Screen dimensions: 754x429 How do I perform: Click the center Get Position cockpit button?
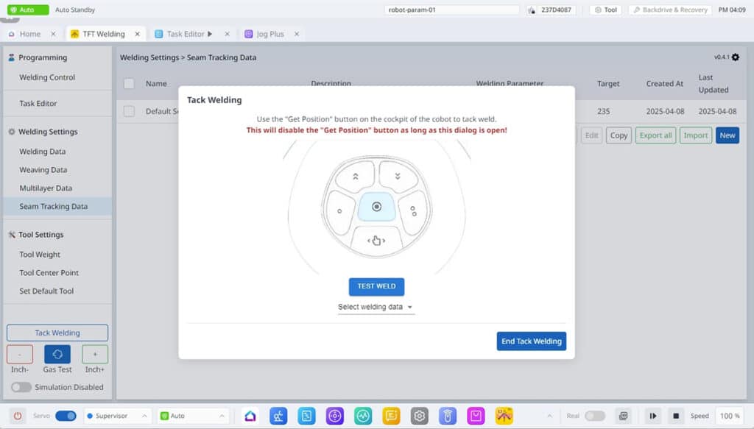[376, 207]
